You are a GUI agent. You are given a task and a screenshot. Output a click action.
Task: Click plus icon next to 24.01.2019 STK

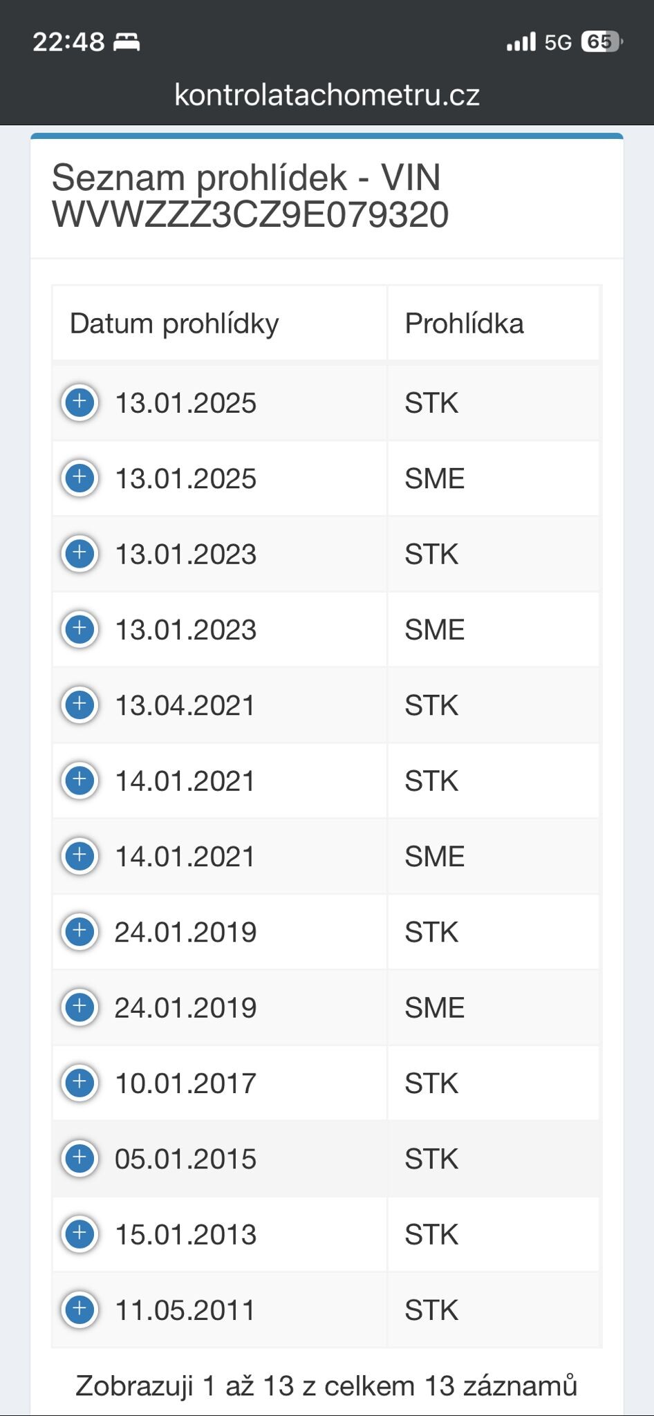[x=80, y=931]
